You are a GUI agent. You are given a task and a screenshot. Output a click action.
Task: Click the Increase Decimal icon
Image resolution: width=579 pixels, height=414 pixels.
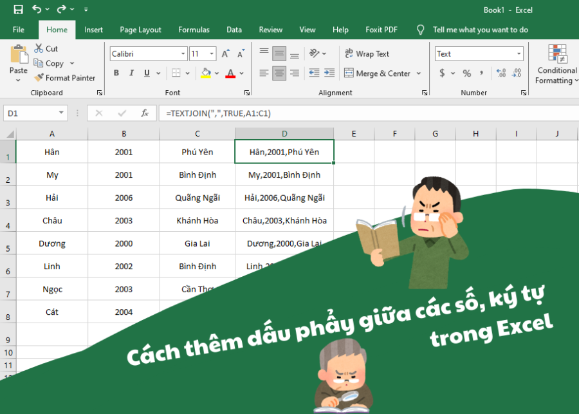click(x=501, y=73)
